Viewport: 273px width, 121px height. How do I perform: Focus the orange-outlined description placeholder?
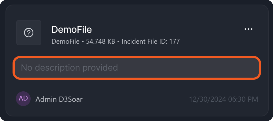click(x=137, y=68)
